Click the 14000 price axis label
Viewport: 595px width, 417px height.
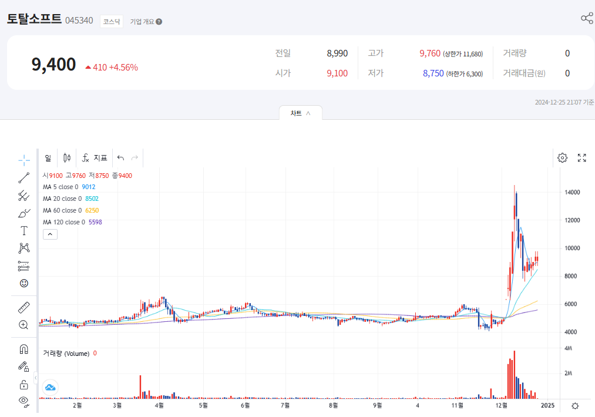[572, 193]
